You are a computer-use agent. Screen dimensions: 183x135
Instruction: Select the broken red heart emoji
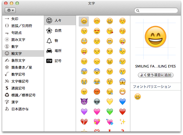pos(84,122)
